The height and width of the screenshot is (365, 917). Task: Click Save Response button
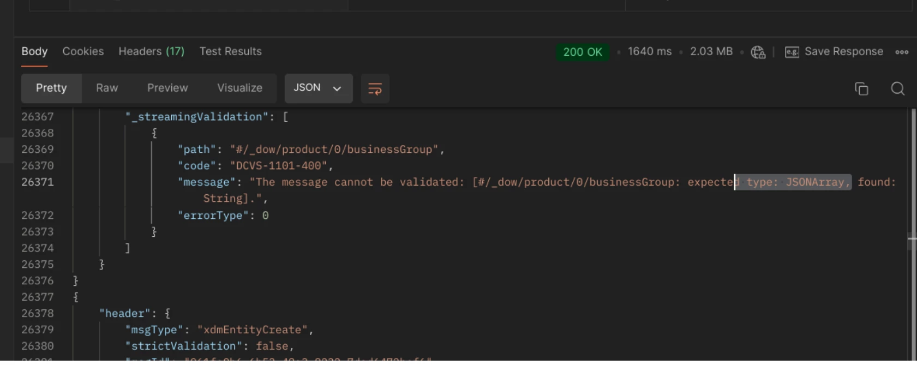[x=843, y=51]
